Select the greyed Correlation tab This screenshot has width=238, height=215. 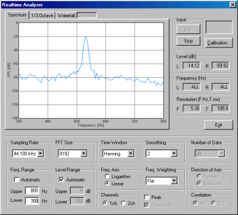87,15
